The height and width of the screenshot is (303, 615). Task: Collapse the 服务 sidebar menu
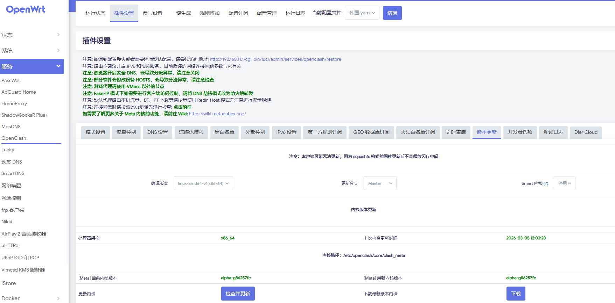point(32,66)
